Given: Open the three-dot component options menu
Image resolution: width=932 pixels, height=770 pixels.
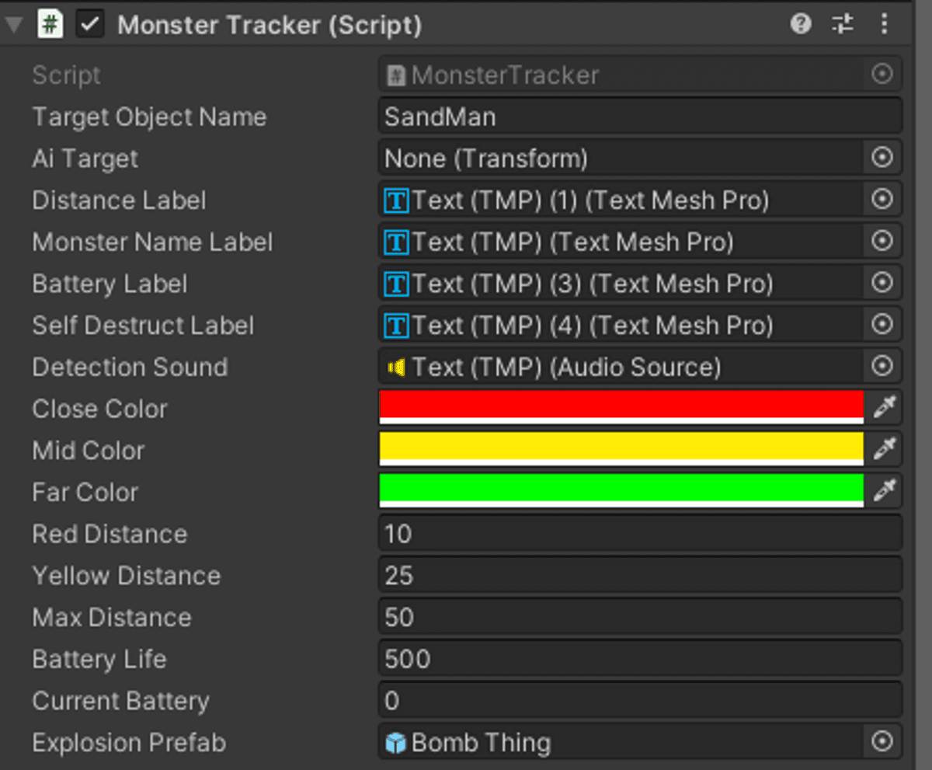Looking at the screenshot, I should tap(885, 24).
